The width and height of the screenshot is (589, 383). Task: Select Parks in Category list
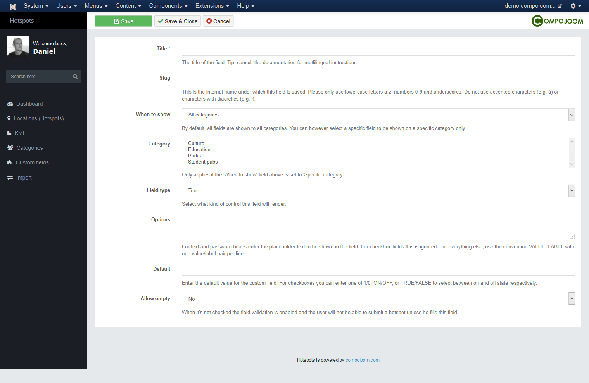click(195, 156)
